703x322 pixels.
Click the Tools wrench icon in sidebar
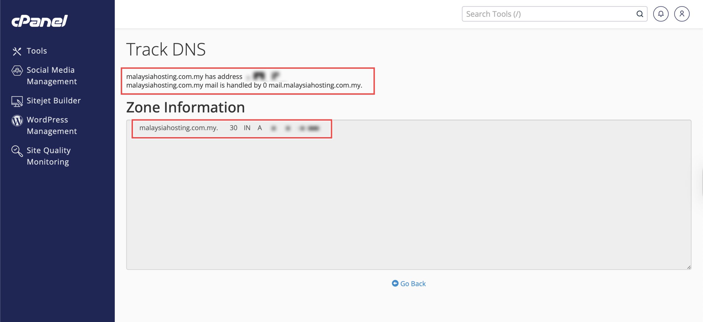click(x=17, y=51)
